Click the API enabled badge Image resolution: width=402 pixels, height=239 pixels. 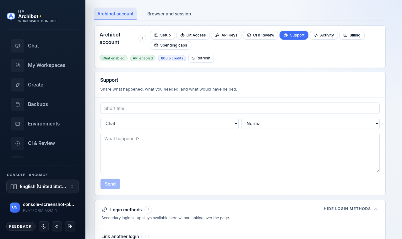[143, 58]
